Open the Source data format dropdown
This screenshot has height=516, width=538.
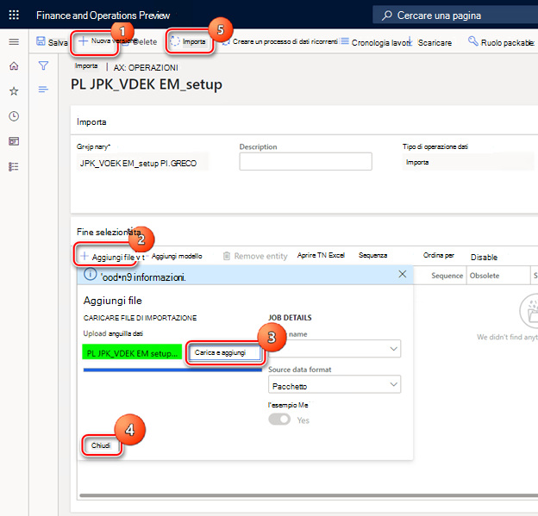pyautogui.click(x=335, y=384)
